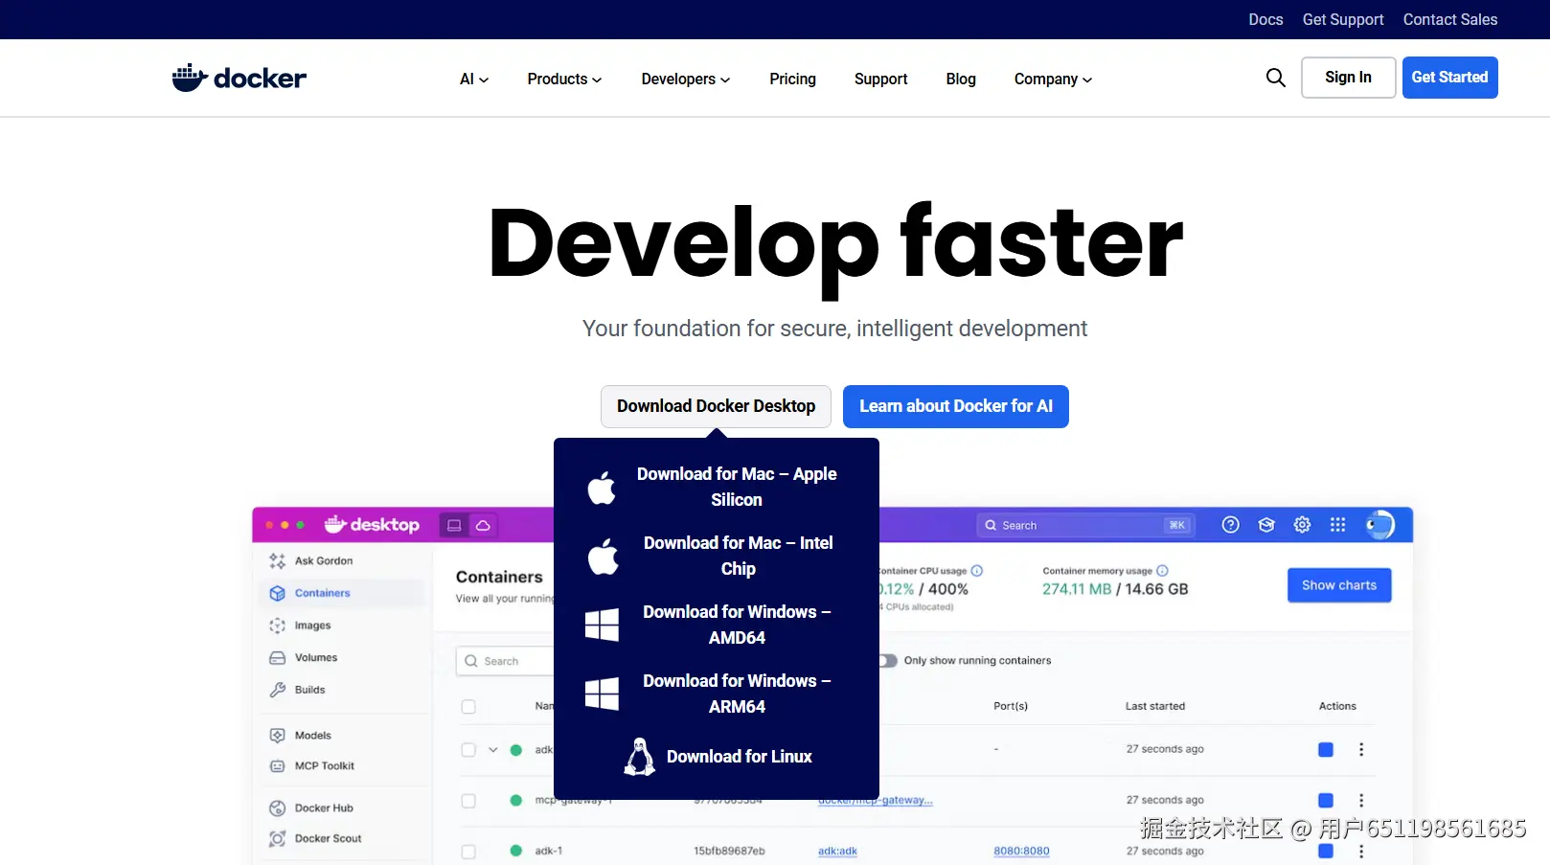The width and height of the screenshot is (1550, 865).
Task: Click the containers list Search field
Action: coord(506,661)
